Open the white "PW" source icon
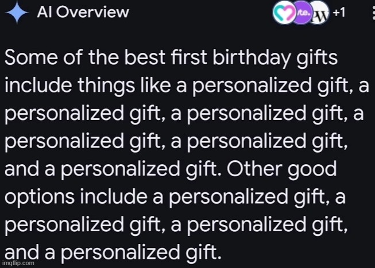Screen dimensions: 375x268 320,13
